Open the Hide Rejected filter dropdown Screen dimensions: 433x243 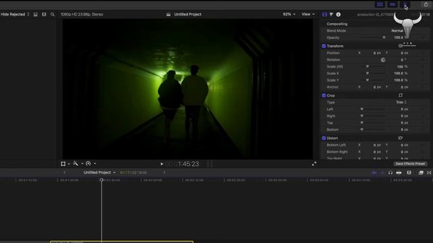coord(15,14)
